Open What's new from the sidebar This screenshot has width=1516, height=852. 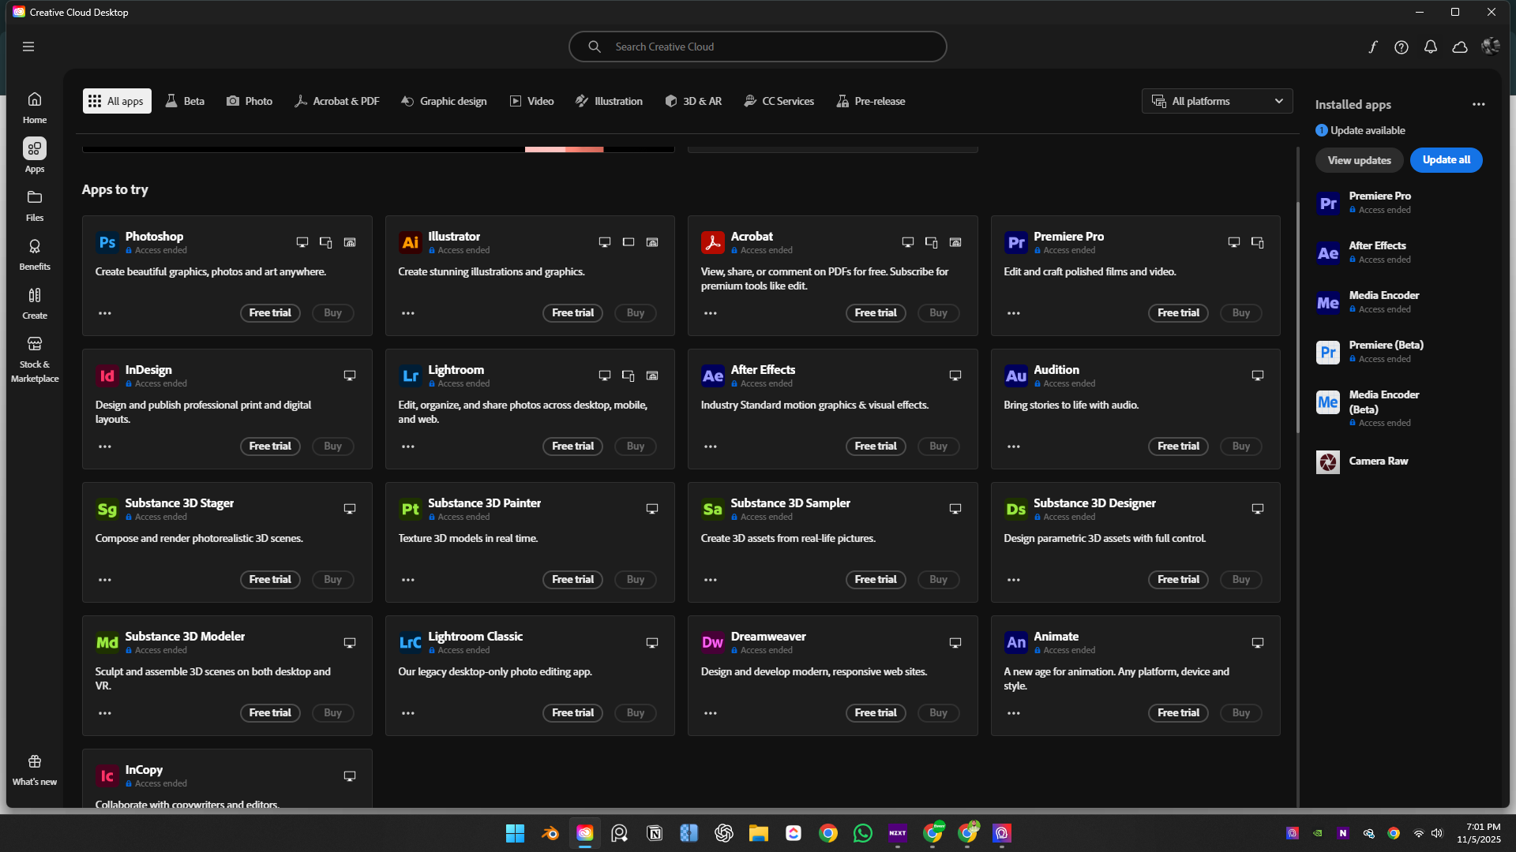34,768
